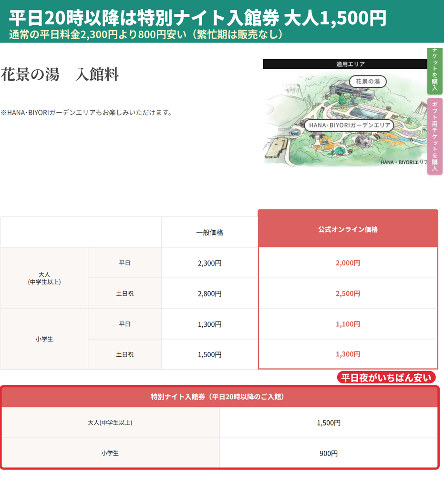Screen dimensions: 444x489
Task: Select the 900円 night ticket child price
Action: (329, 454)
